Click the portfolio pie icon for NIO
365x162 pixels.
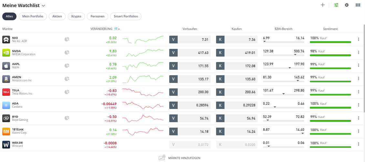point(67,40)
